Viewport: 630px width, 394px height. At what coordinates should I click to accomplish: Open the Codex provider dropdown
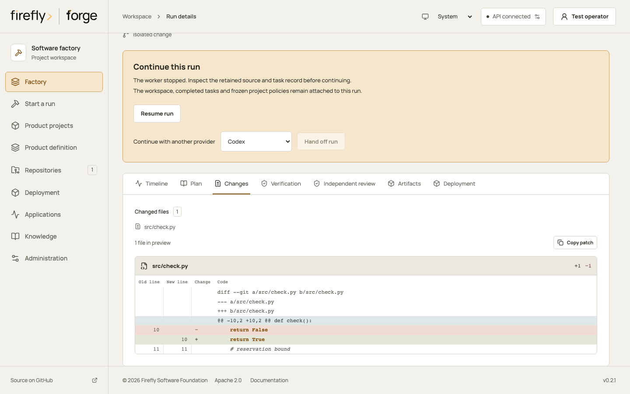click(256, 141)
